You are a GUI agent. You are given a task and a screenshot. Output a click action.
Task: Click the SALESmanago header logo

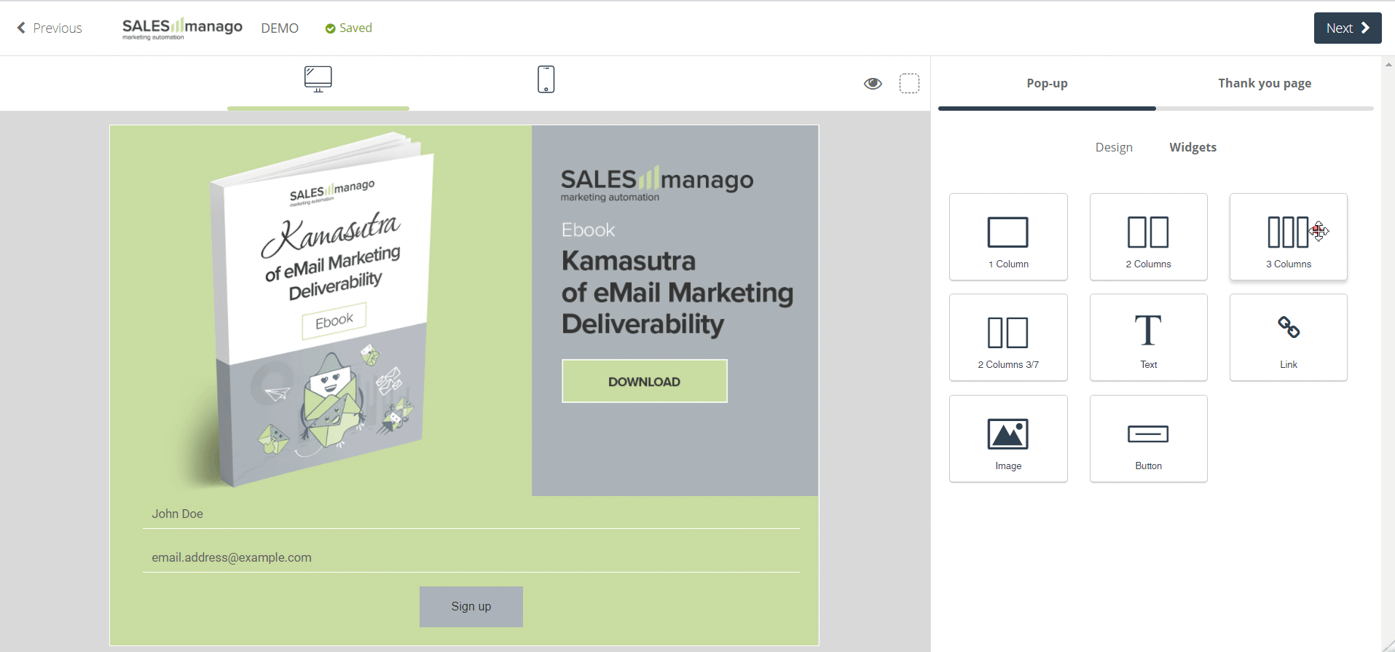pos(182,28)
